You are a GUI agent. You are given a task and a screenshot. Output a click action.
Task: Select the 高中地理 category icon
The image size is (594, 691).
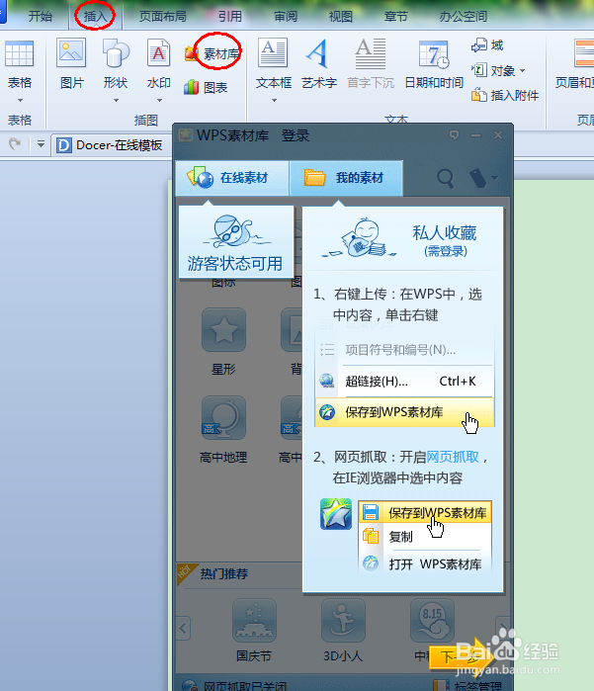(223, 417)
